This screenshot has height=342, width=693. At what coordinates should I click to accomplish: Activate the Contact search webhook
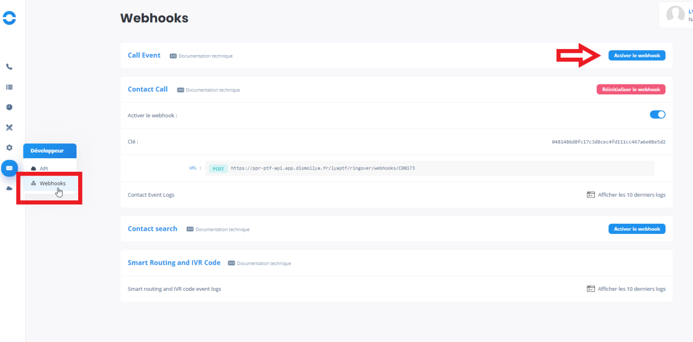[637, 229]
